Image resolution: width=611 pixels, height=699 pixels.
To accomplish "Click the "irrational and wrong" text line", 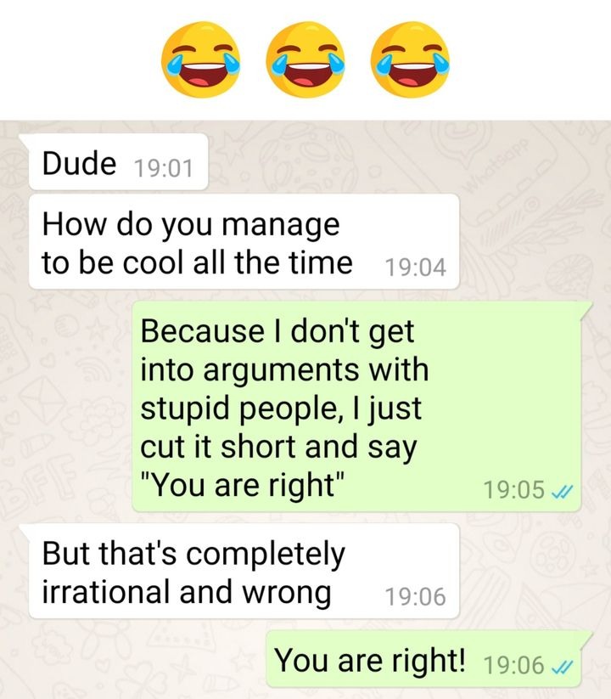I will [187, 593].
